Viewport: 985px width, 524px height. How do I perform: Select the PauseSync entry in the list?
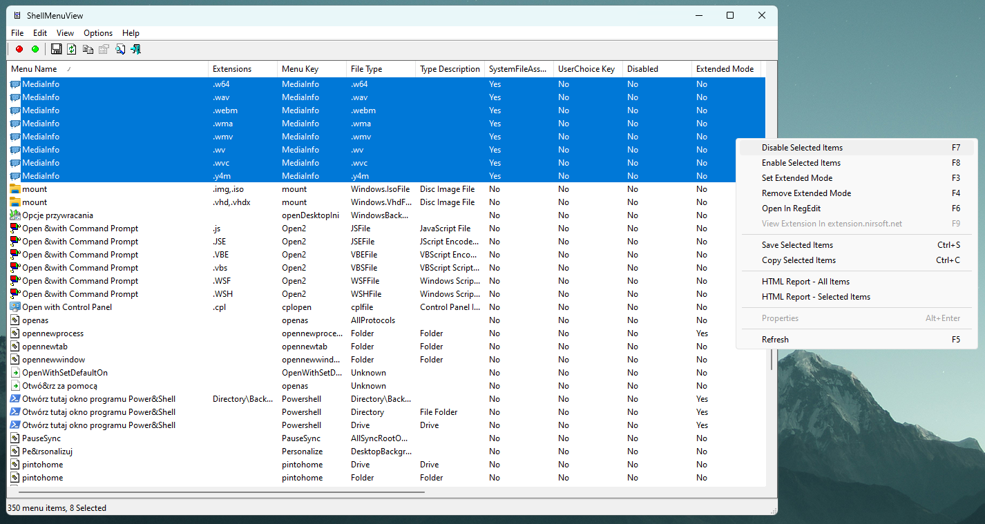41,438
